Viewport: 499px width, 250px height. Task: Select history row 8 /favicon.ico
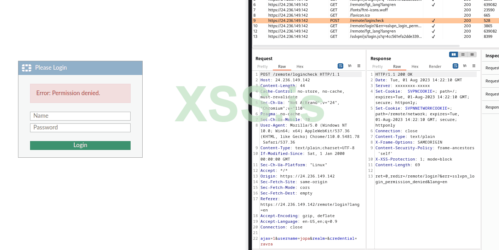coord(375,15)
